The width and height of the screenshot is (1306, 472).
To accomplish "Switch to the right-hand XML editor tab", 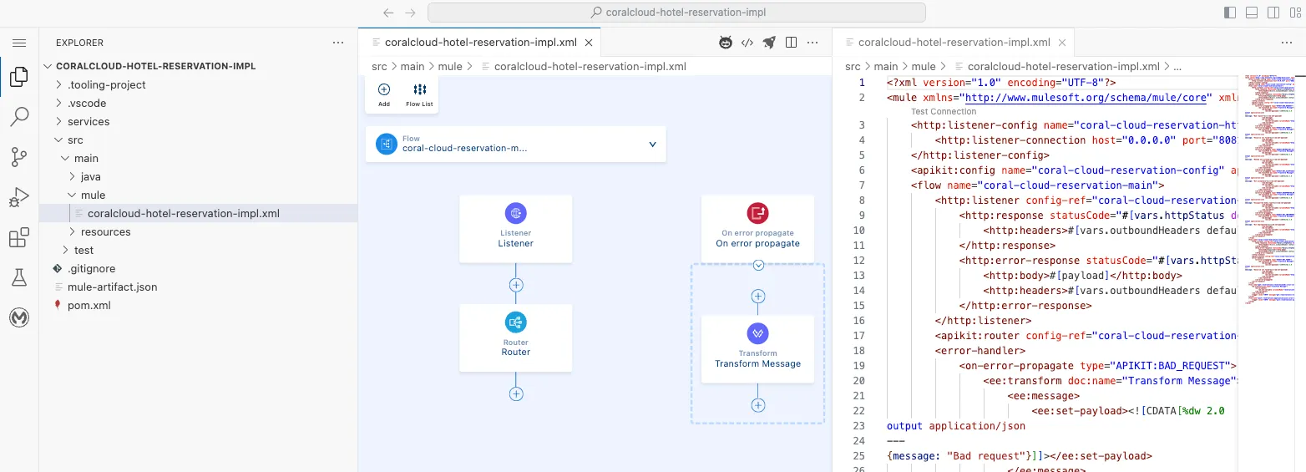I will [x=953, y=43].
